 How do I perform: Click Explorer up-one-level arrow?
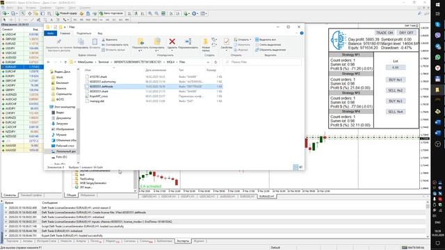[65, 62]
